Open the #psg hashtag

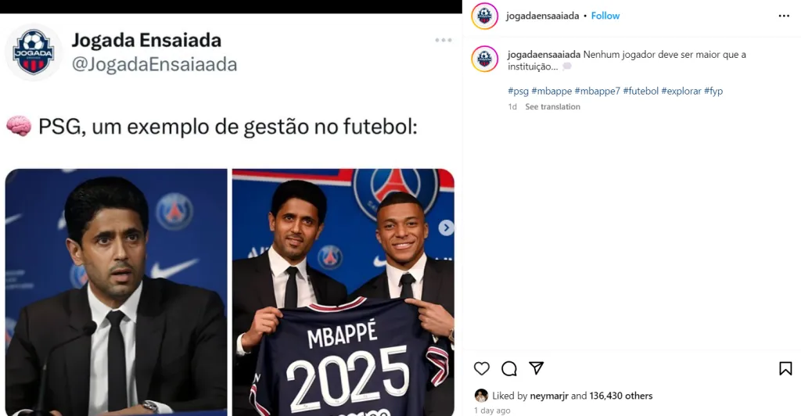pos(518,91)
